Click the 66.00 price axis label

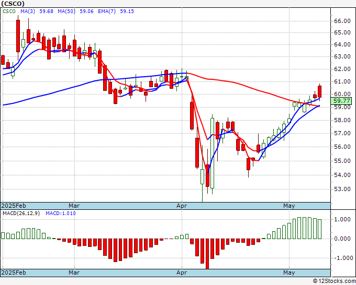[x=342, y=21]
